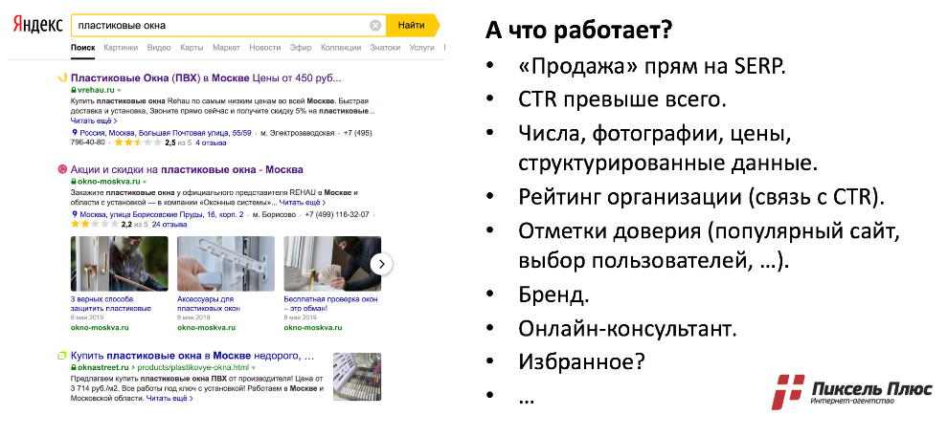
Task: Click the map pin icon near Москва, улица Борисовские
Action: point(74,214)
